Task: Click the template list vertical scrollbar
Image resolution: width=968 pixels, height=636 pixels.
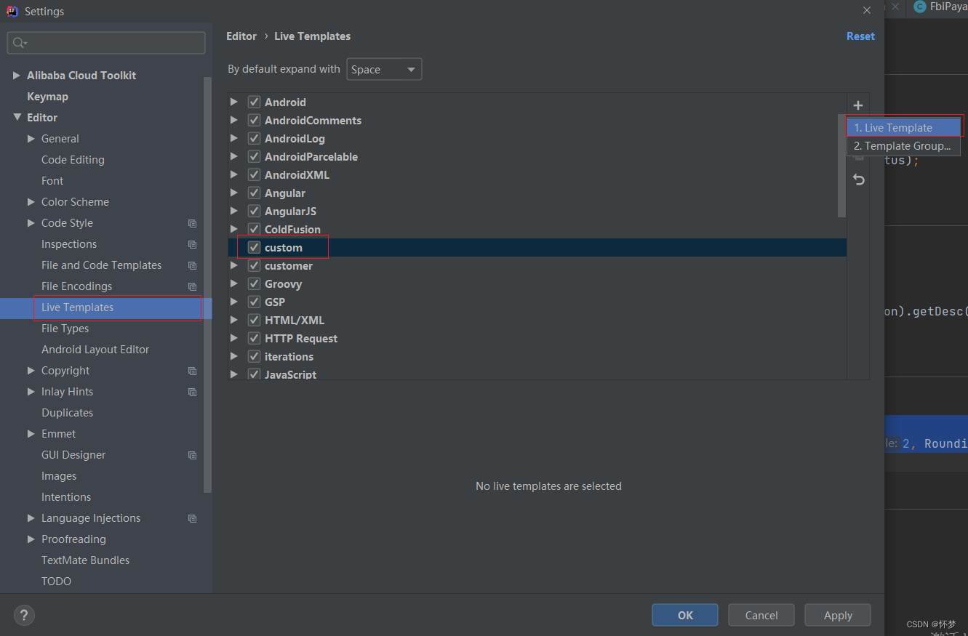Action: click(842, 166)
